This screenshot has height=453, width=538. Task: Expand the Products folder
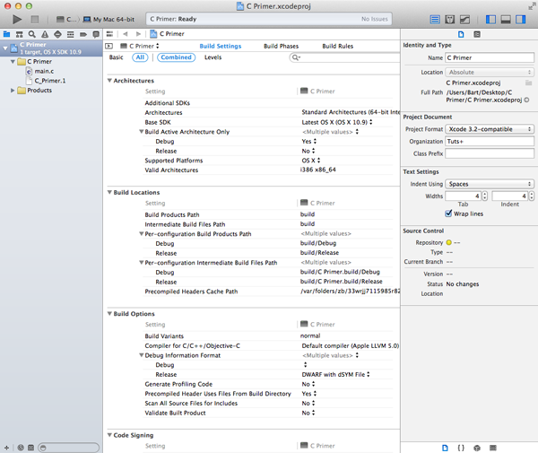point(13,91)
